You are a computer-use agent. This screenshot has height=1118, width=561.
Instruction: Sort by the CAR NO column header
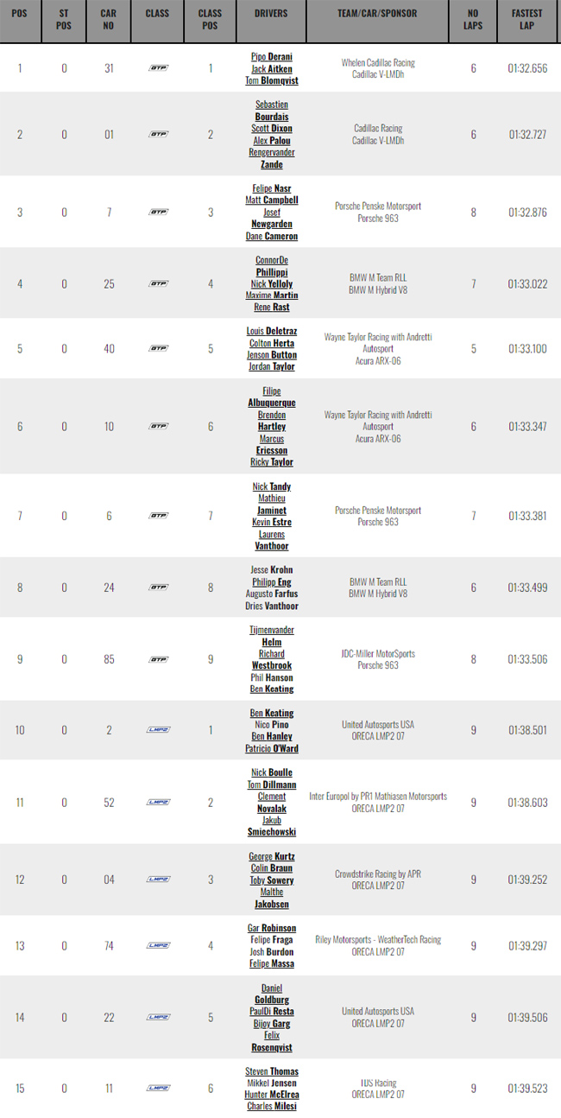109,21
